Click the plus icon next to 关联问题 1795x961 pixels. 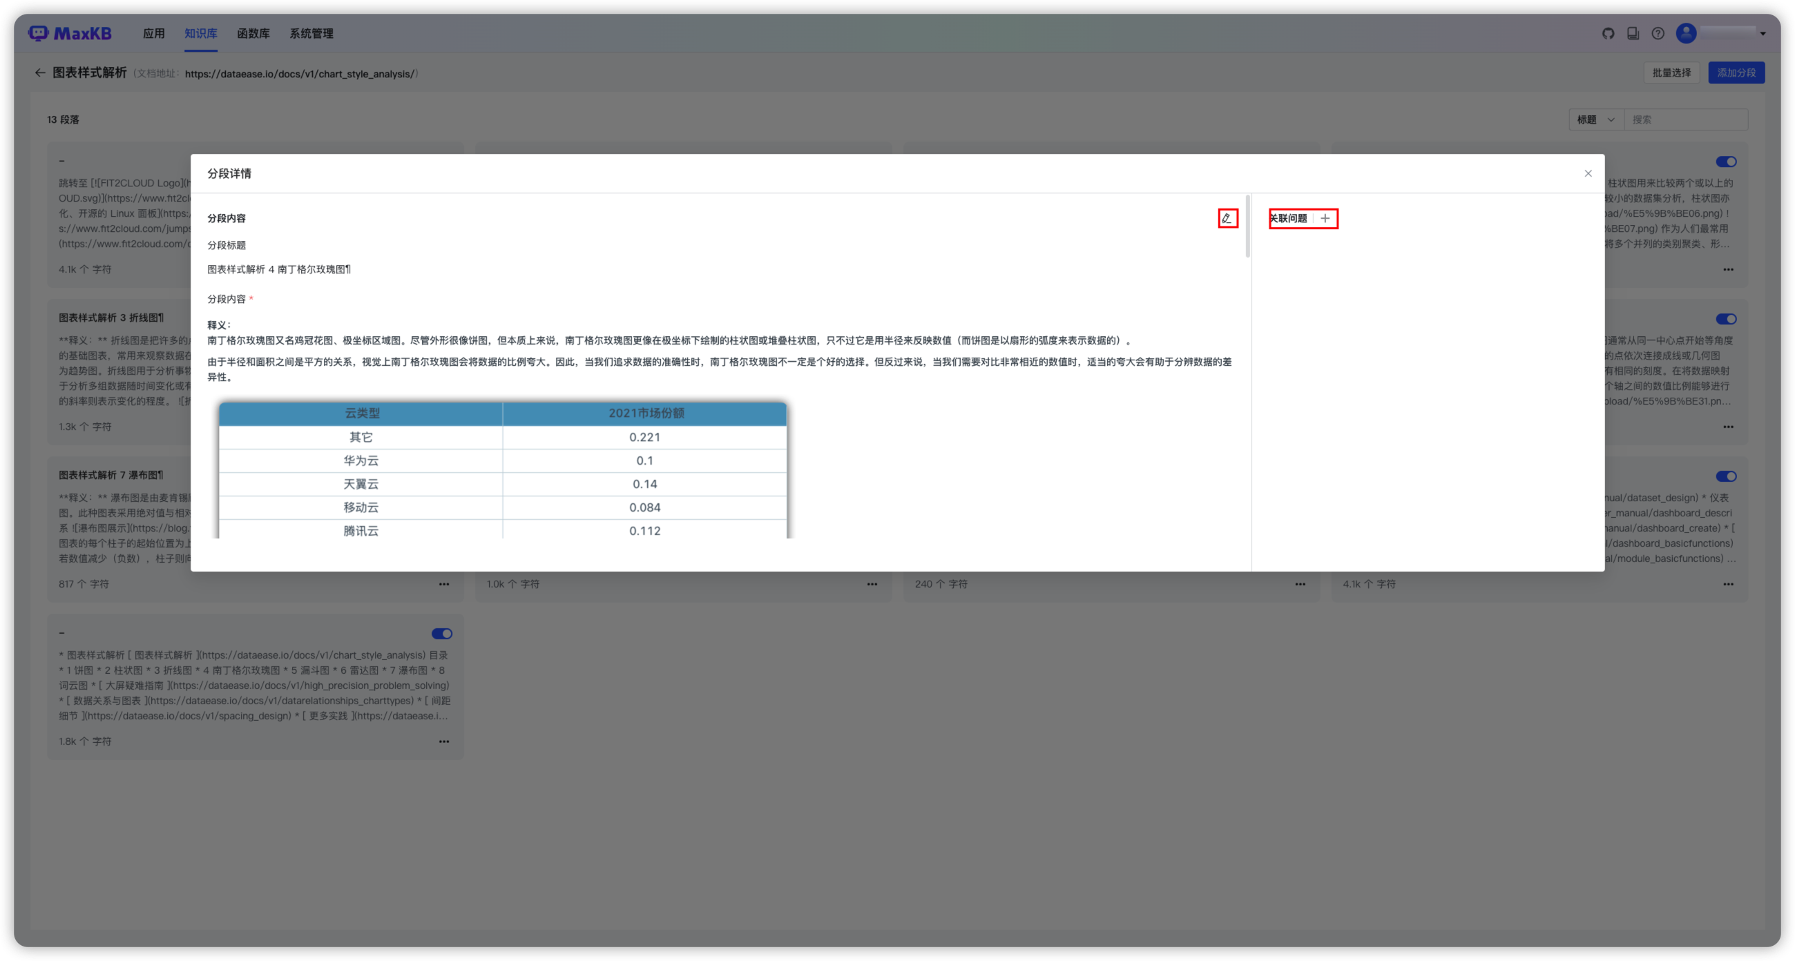click(x=1325, y=218)
